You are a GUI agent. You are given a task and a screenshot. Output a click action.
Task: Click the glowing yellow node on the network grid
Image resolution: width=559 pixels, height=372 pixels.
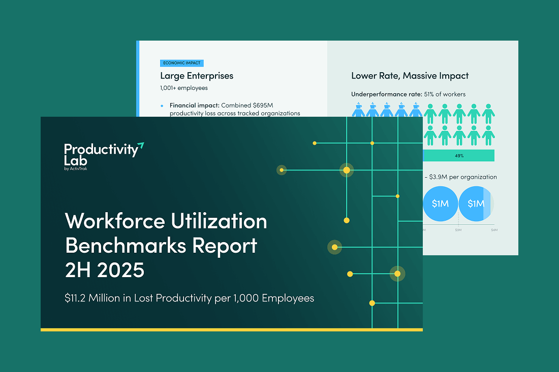(x=347, y=171)
